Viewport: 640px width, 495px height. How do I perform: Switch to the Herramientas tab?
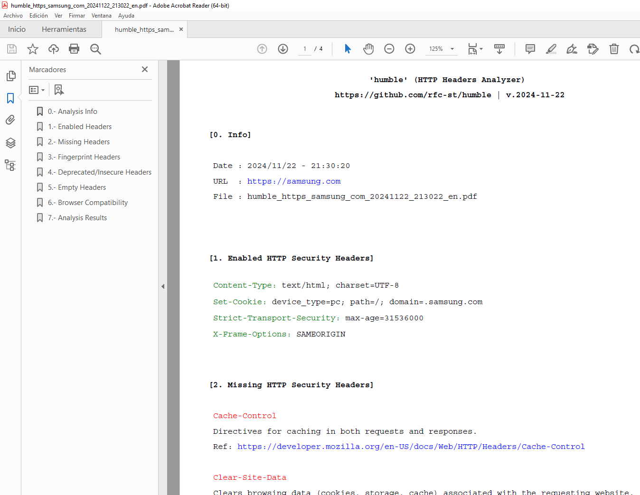pos(64,29)
